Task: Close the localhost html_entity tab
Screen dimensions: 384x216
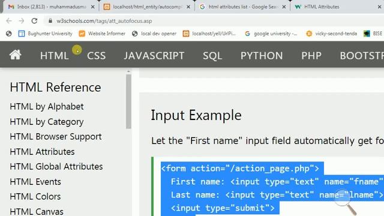Action: [x=188, y=7]
